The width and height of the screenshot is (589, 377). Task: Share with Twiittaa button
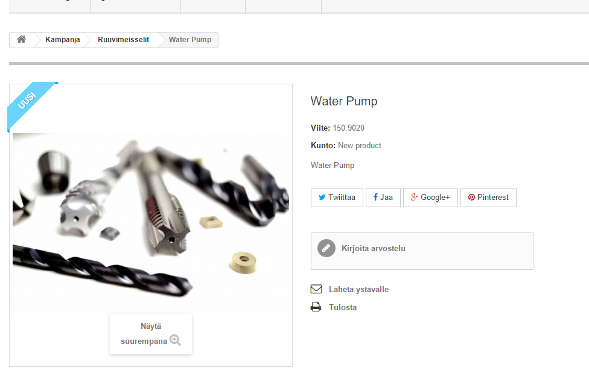click(337, 198)
